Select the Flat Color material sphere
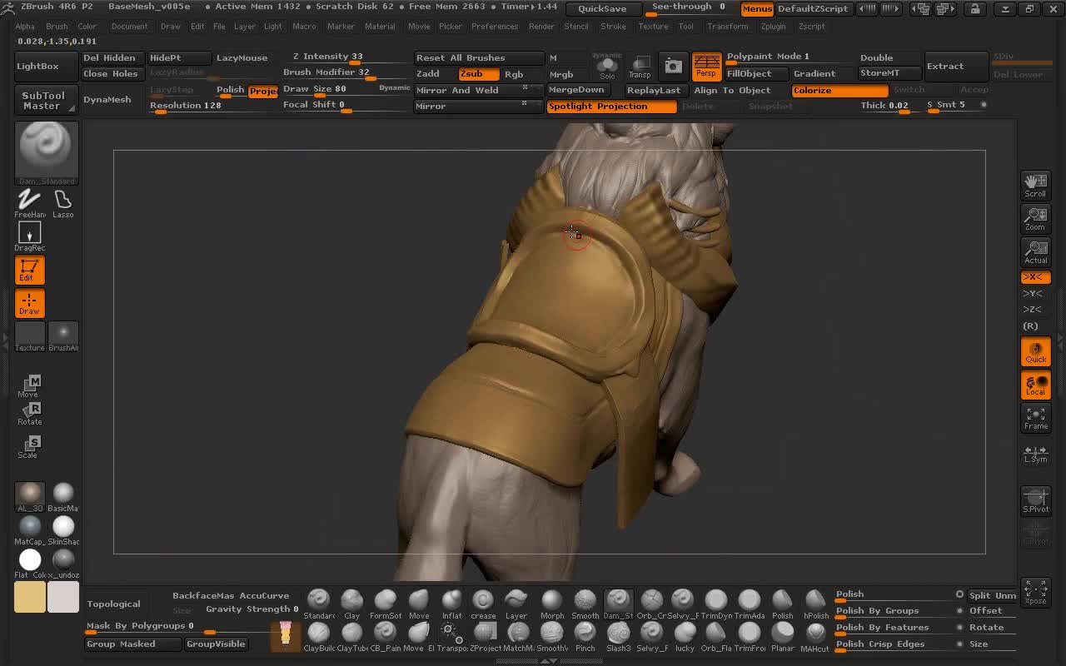 click(x=30, y=564)
